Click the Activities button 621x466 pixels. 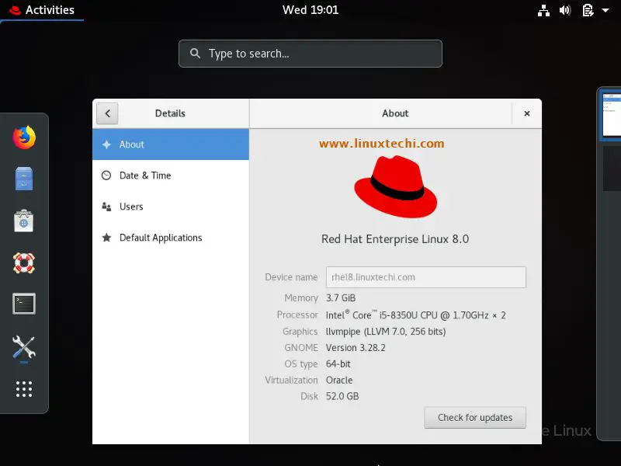pyautogui.click(x=42, y=10)
